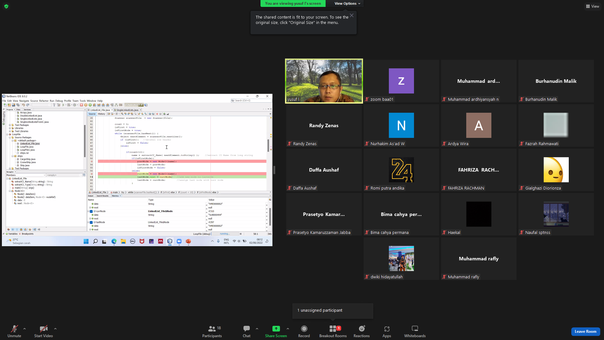The height and width of the screenshot is (340, 604).
Task: Start Video with the camera toggle
Action: 43,331
